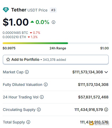Image resolution: width=112 pixels, height=128 pixels.
Task: Click info icon after circulating supply value
Action: pyautogui.click(x=106, y=110)
